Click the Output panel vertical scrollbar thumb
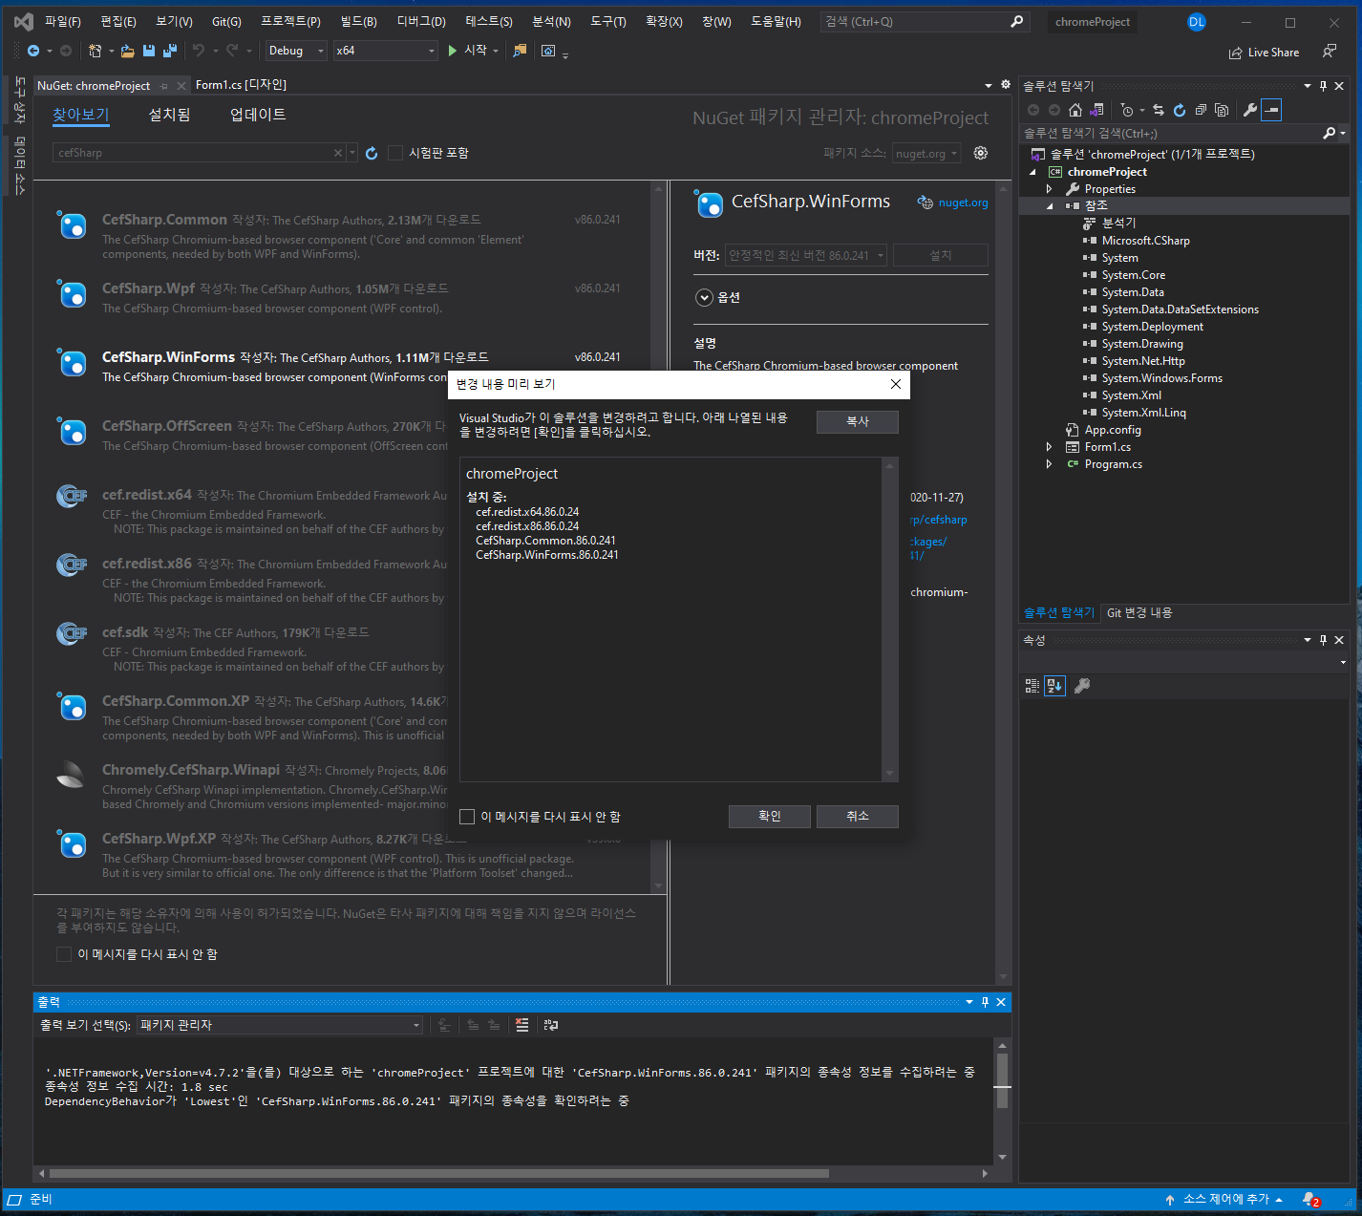The image size is (1362, 1216). pos(1002,1081)
